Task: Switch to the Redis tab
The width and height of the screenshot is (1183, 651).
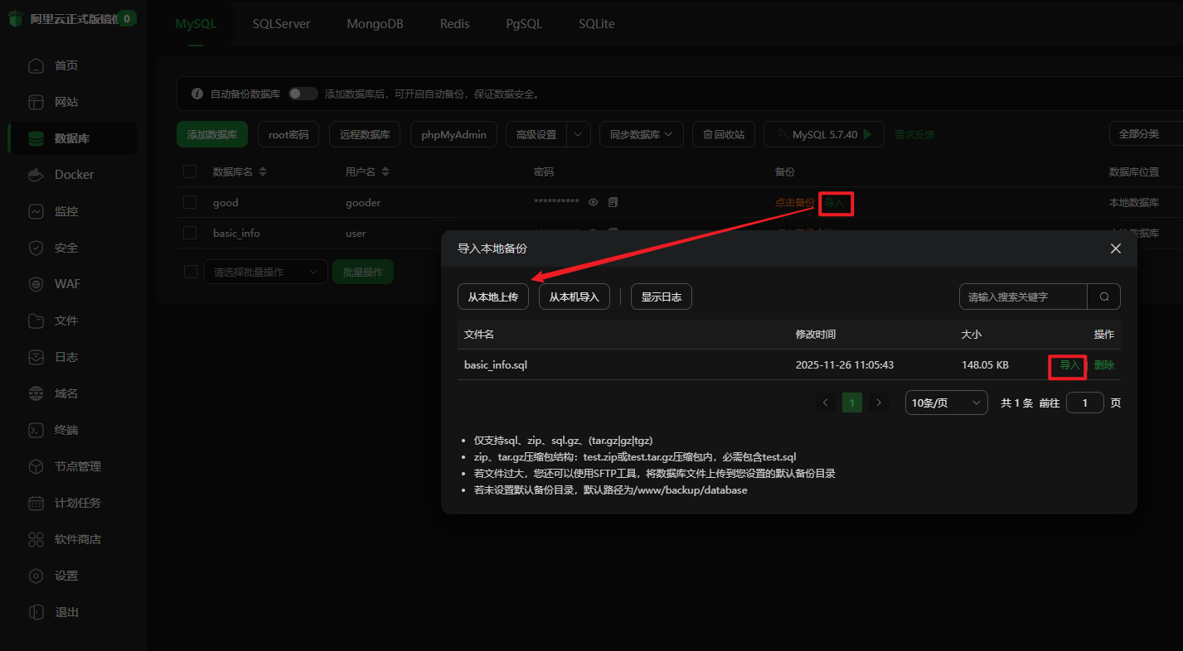Action: pos(454,24)
